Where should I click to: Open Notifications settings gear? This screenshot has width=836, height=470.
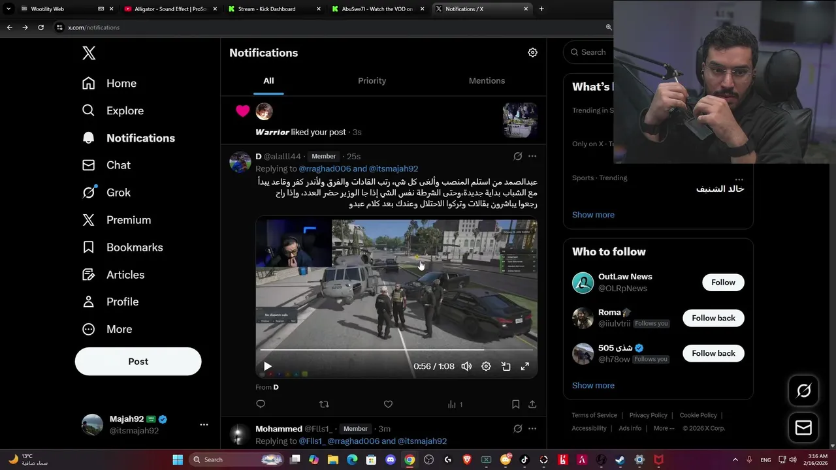[x=532, y=53]
